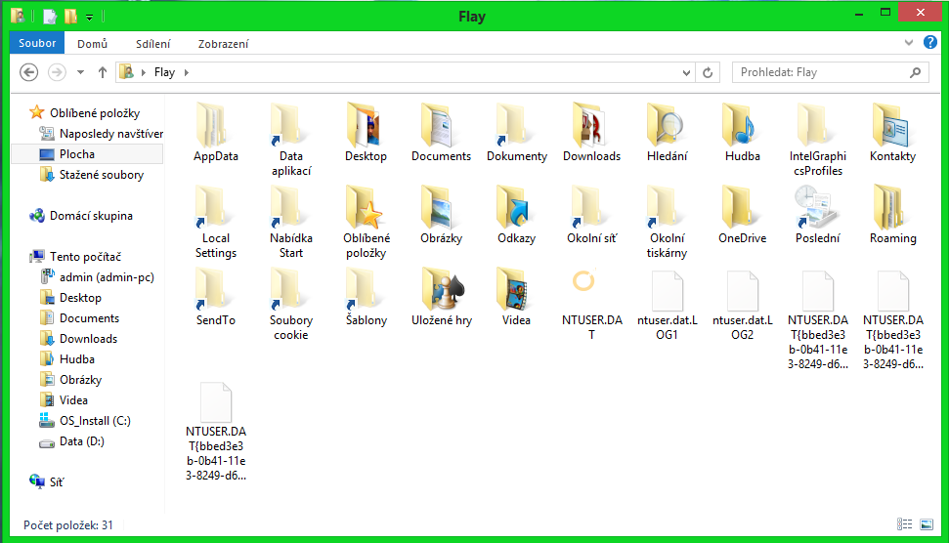
Task: Open Stažené soubory in the sidebar
Action: [92, 175]
